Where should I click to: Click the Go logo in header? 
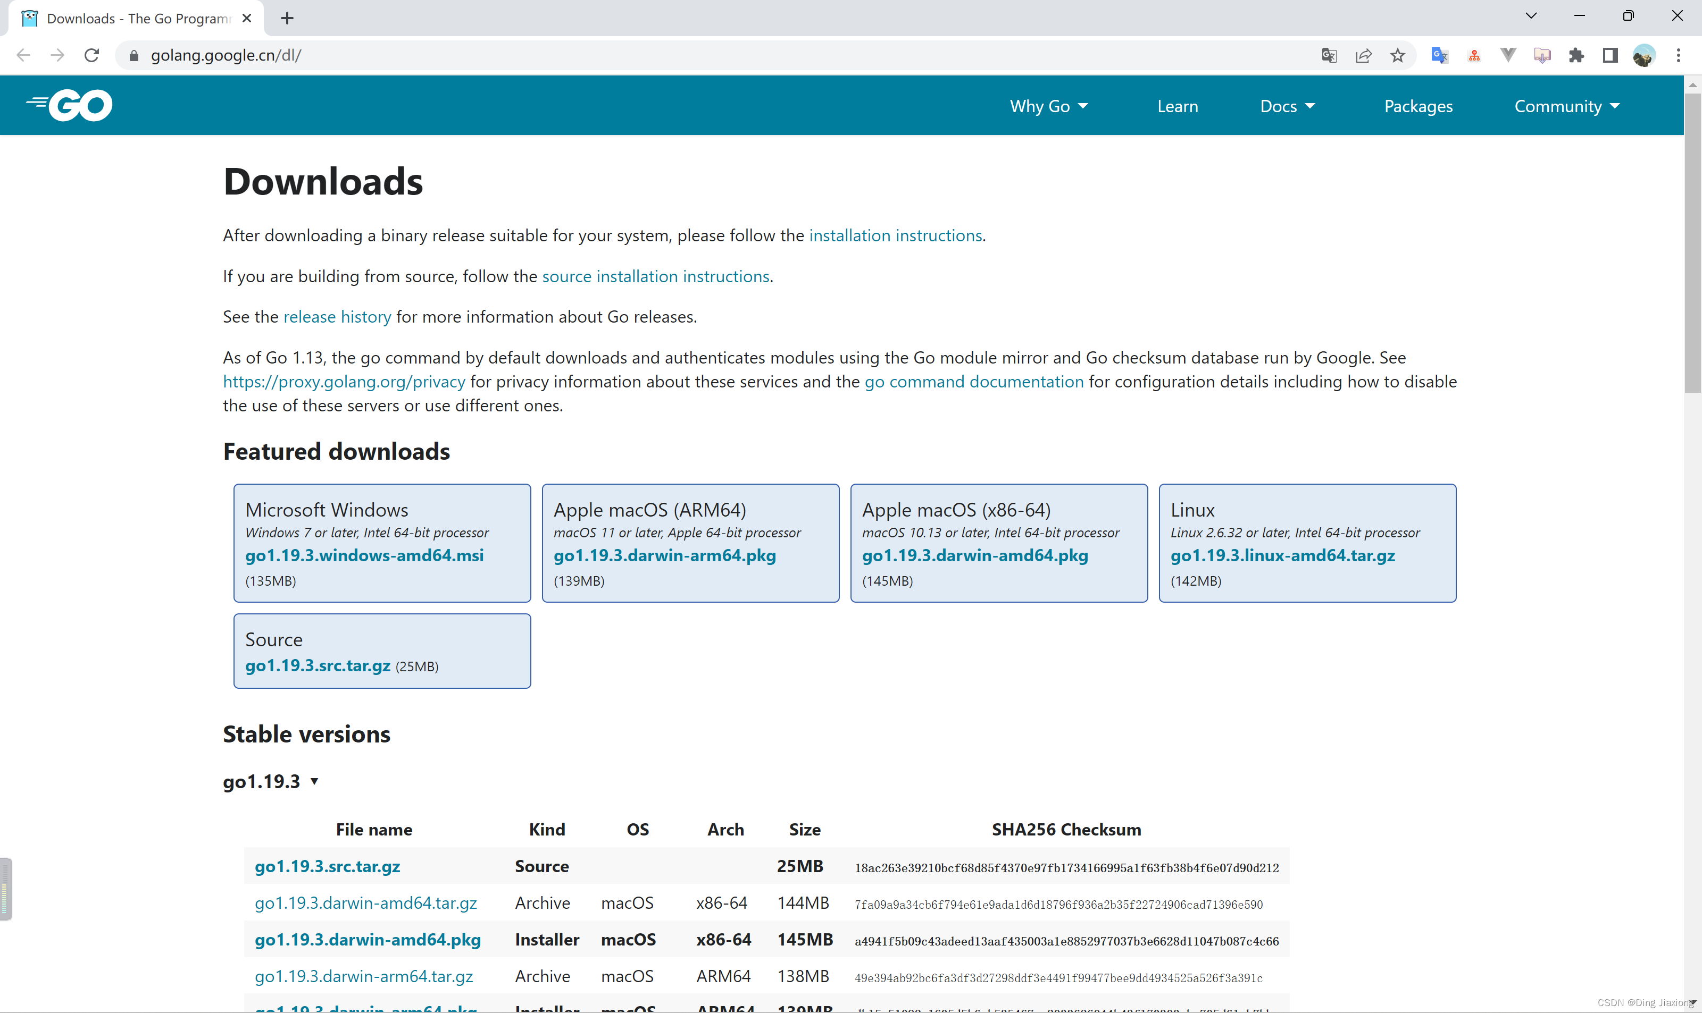(x=70, y=105)
